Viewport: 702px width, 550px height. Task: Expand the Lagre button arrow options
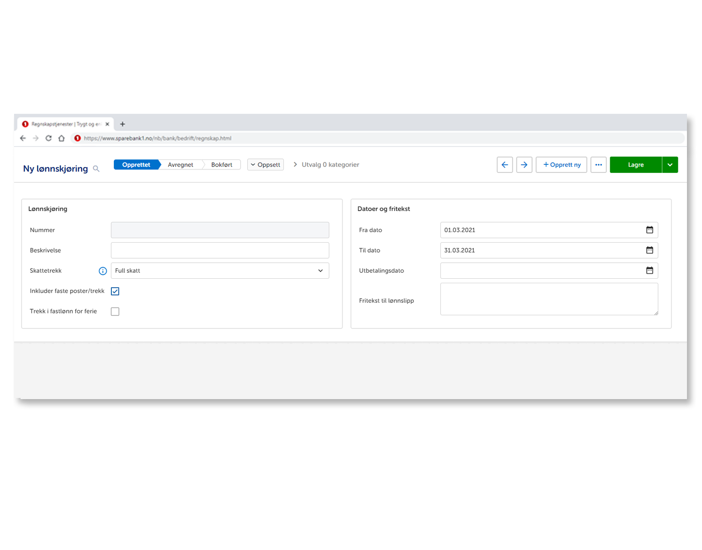(670, 165)
